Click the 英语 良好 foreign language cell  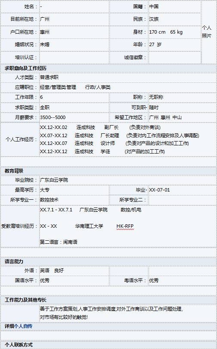74,270
